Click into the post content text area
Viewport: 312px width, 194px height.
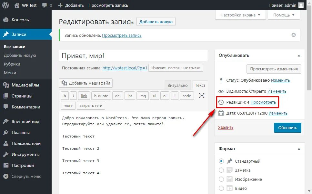click(133, 152)
